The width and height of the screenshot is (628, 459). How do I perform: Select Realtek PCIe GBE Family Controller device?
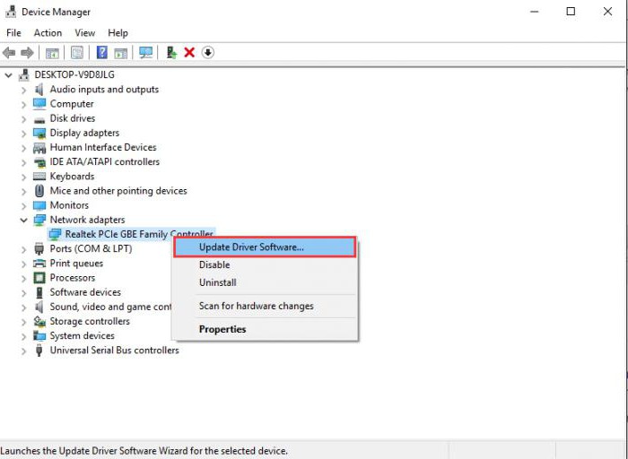coord(138,234)
